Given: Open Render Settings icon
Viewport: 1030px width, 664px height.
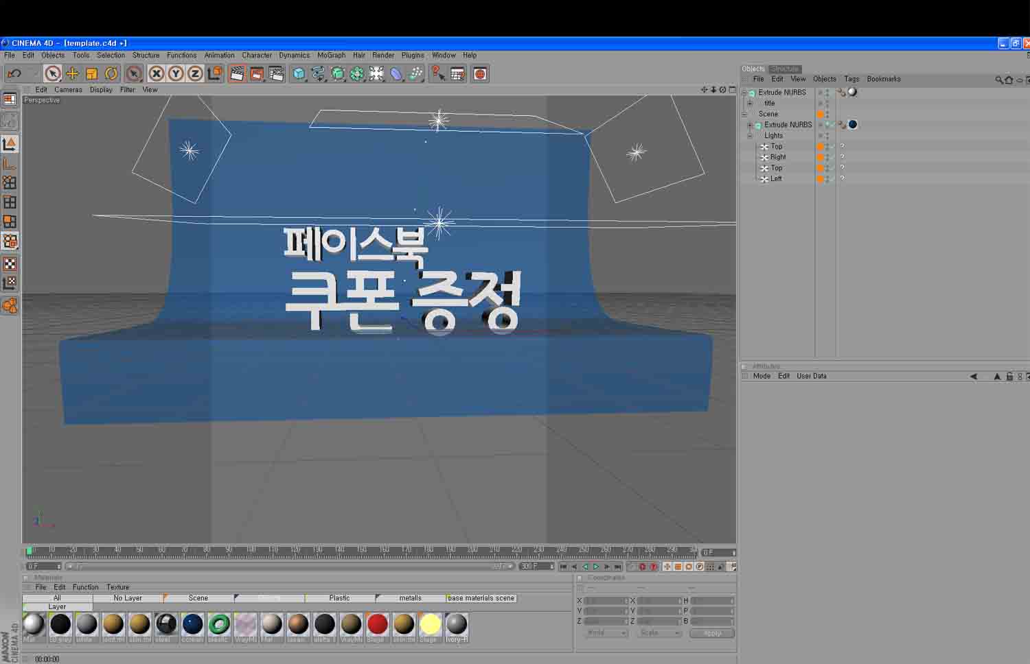Looking at the screenshot, I should [276, 73].
